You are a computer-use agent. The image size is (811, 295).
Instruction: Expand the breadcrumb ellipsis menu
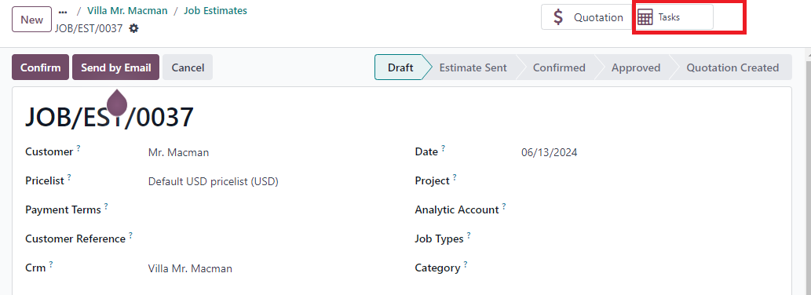coord(63,11)
